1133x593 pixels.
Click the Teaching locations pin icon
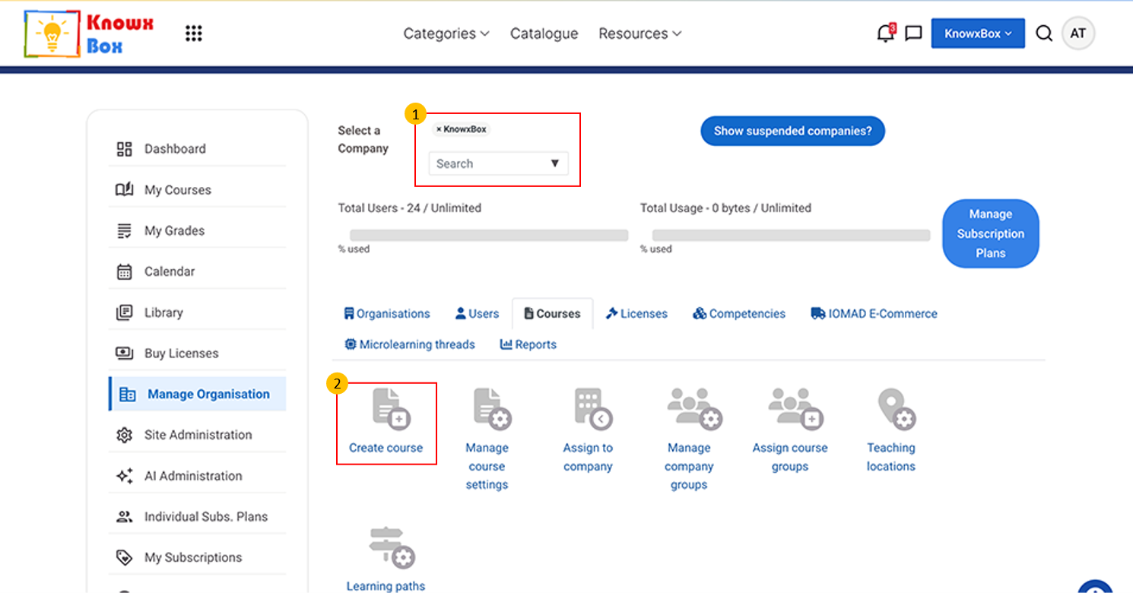point(897,408)
